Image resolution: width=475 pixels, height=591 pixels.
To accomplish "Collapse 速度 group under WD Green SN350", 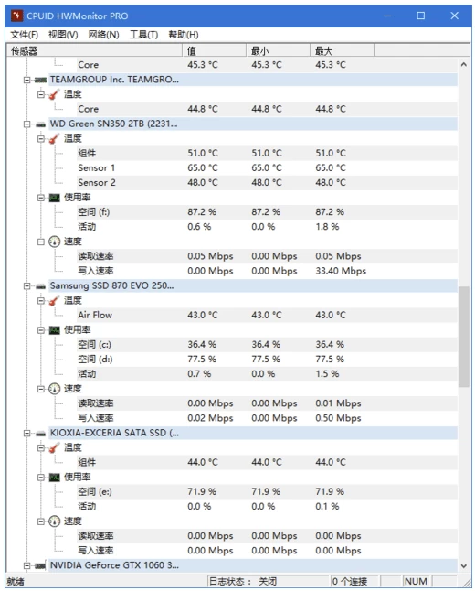I will tap(41, 242).
